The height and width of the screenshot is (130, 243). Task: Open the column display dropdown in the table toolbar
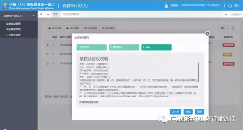pos(223,28)
